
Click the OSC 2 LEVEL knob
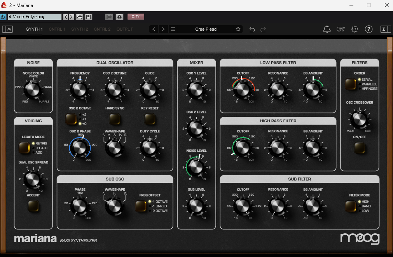(x=196, y=128)
